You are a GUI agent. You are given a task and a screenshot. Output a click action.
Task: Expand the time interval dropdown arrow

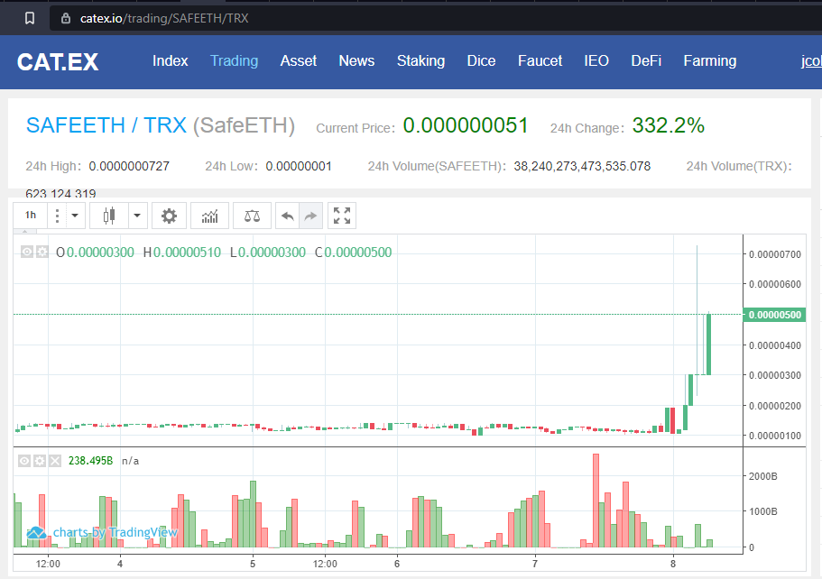75,216
